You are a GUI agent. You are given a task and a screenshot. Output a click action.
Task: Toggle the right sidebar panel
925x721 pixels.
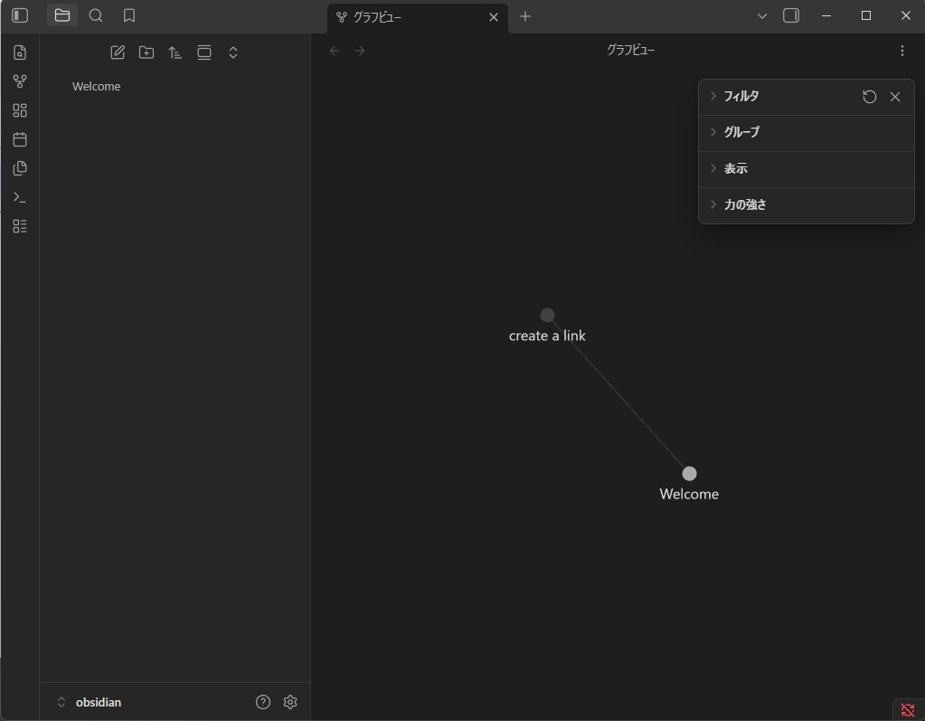[x=791, y=15]
